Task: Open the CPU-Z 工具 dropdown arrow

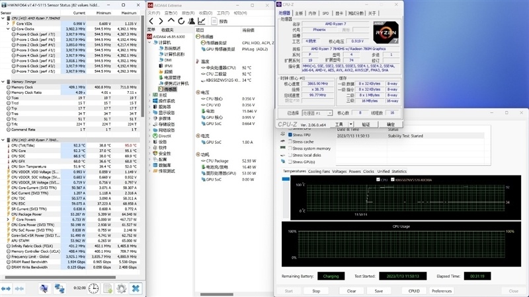Action: (x=351, y=124)
